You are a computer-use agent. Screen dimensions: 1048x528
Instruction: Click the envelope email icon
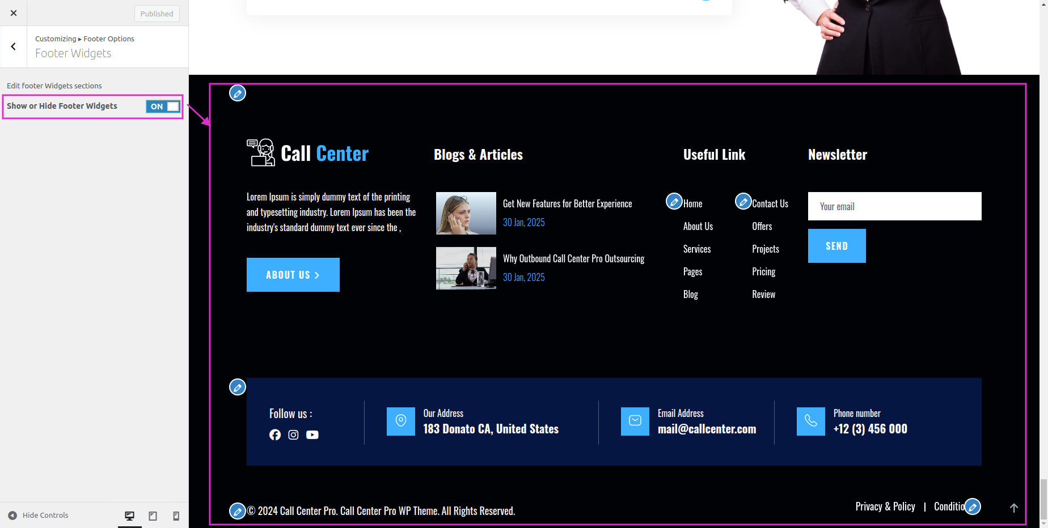point(635,421)
